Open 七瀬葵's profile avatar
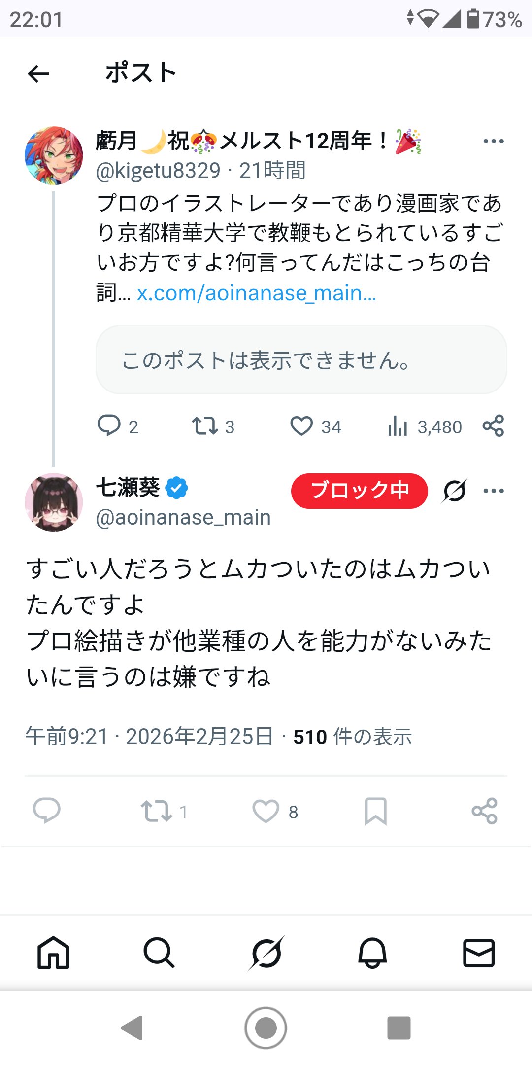532x1065 pixels. (x=54, y=502)
